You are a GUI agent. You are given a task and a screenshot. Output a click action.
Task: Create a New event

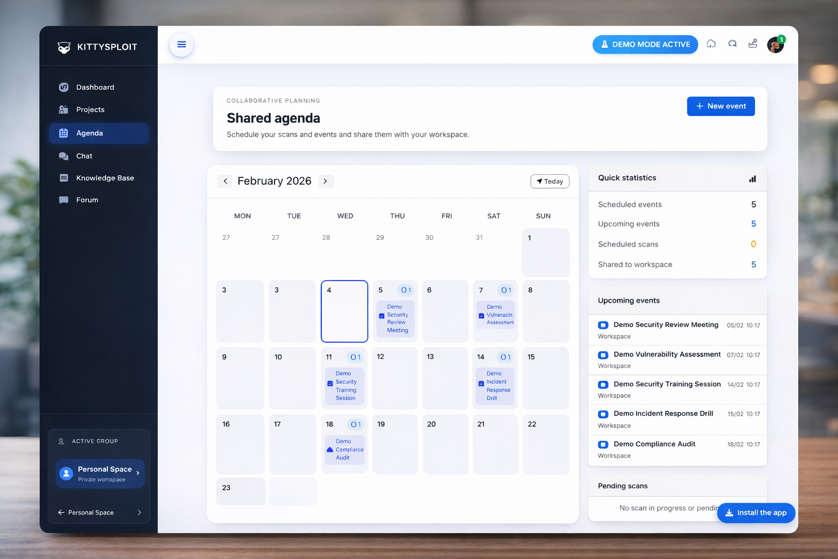tap(721, 106)
